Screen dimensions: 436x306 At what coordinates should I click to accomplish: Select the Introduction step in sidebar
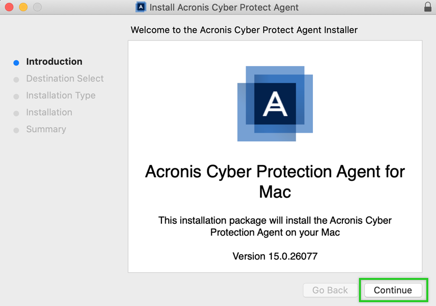(x=54, y=61)
